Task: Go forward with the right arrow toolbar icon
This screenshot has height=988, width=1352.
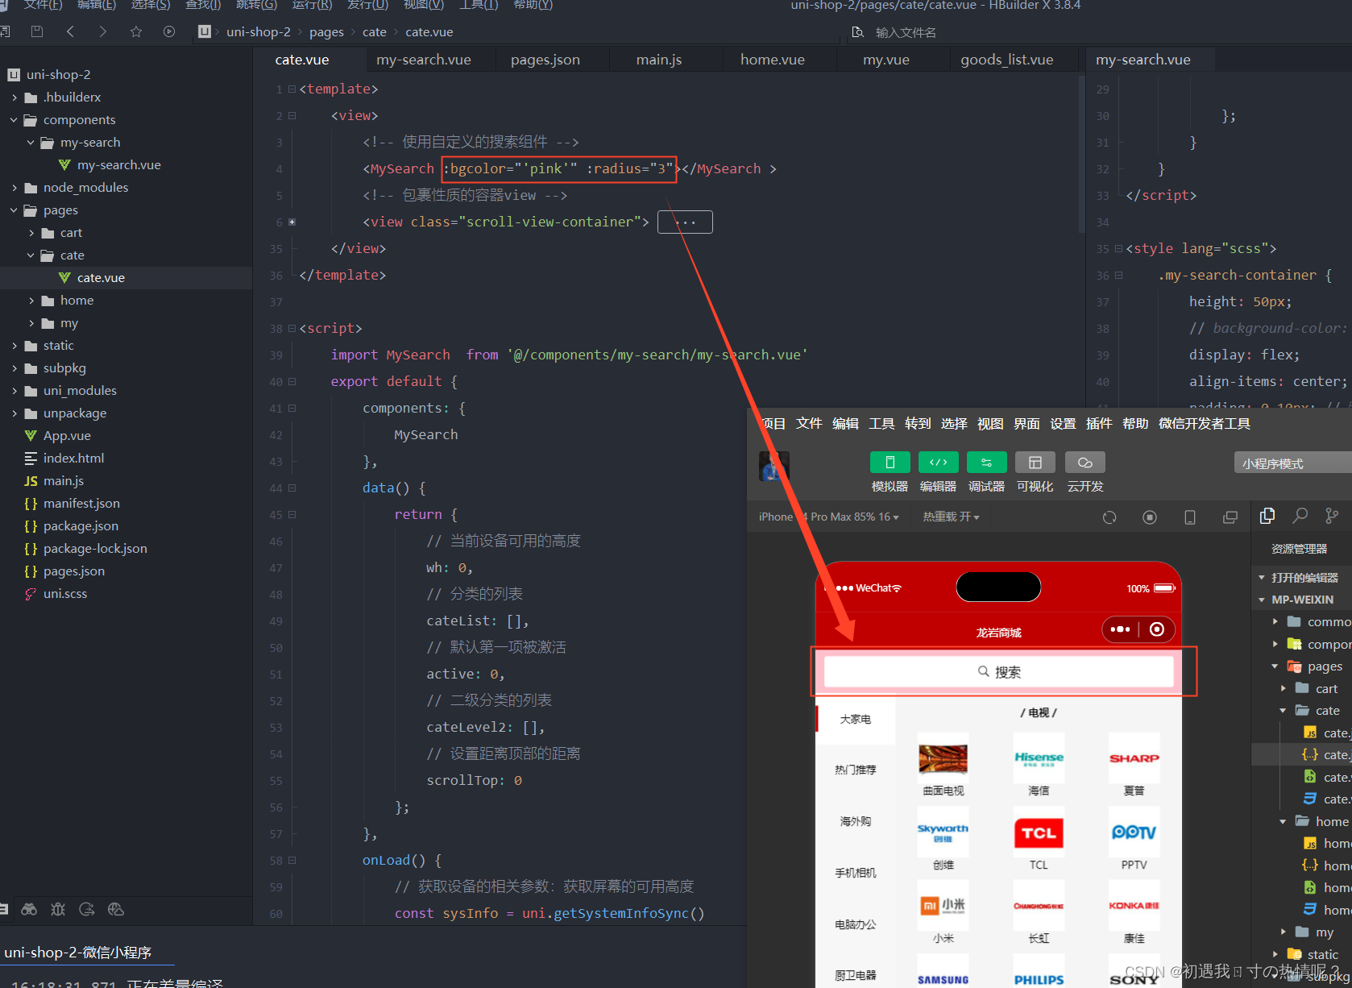Action: tap(102, 31)
